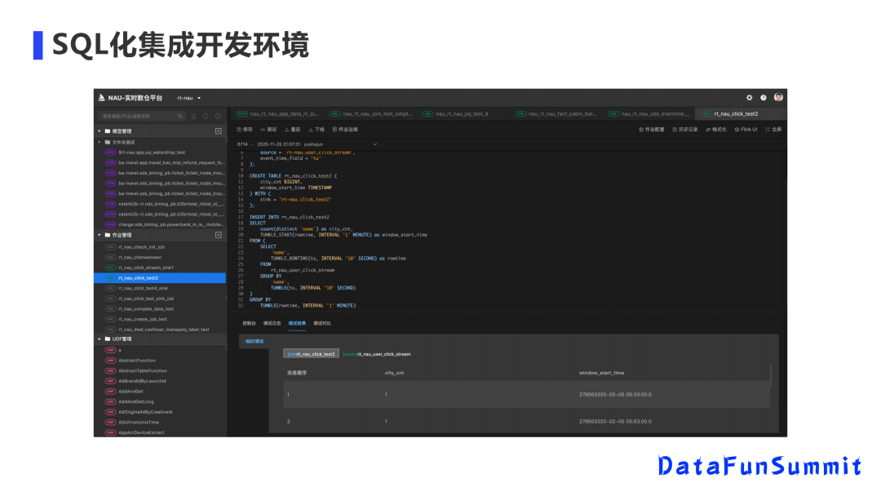Toggle the 临时调试 collapse header
Image resolution: width=881 pixels, height=496 pixels.
click(253, 341)
